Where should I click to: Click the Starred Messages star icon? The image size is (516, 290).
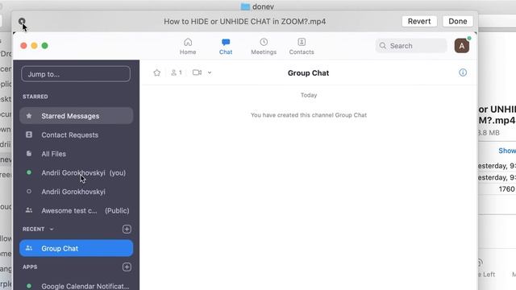[29, 116]
